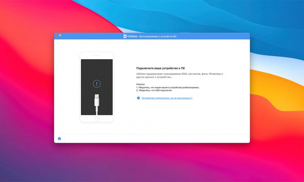Click the round home button on phone illustration
This screenshot has height=182, width=304.
tap(97, 119)
